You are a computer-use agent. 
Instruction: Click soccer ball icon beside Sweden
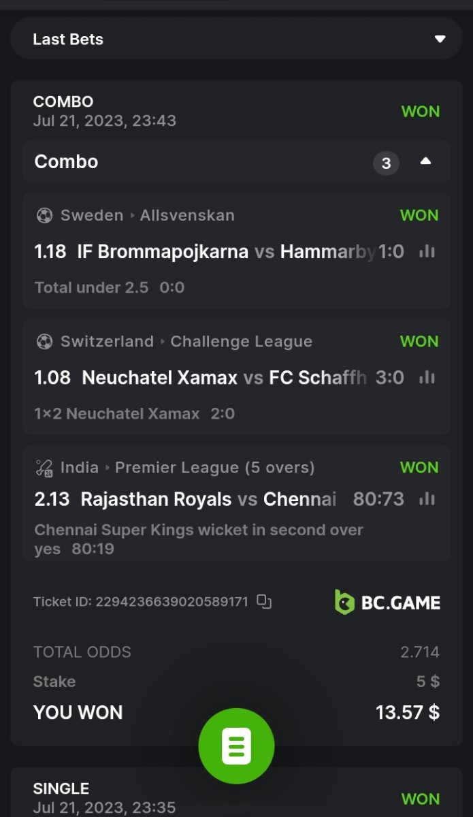44,216
